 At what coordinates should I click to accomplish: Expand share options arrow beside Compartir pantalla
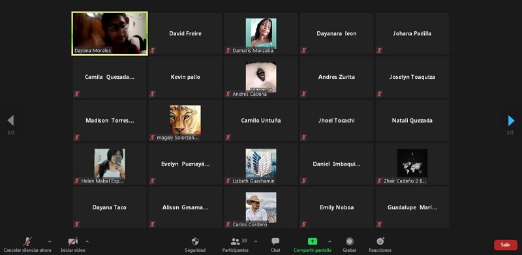pos(330,241)
